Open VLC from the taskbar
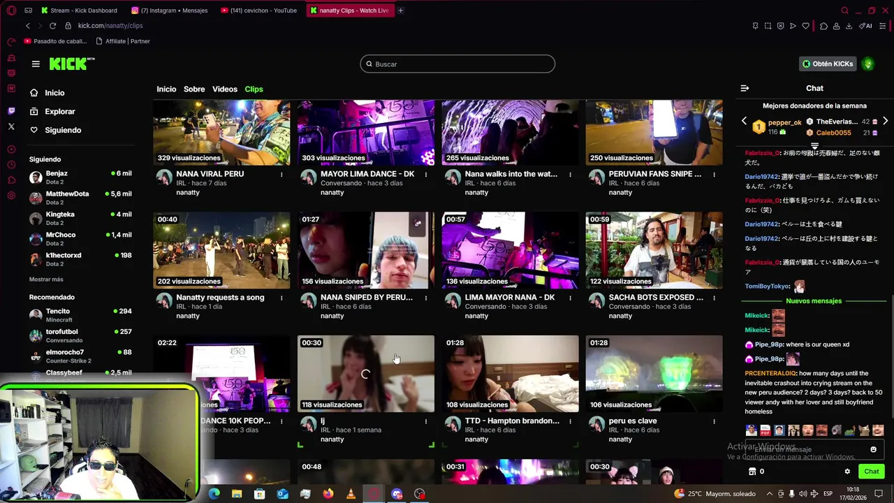 (x=351, y=494)
